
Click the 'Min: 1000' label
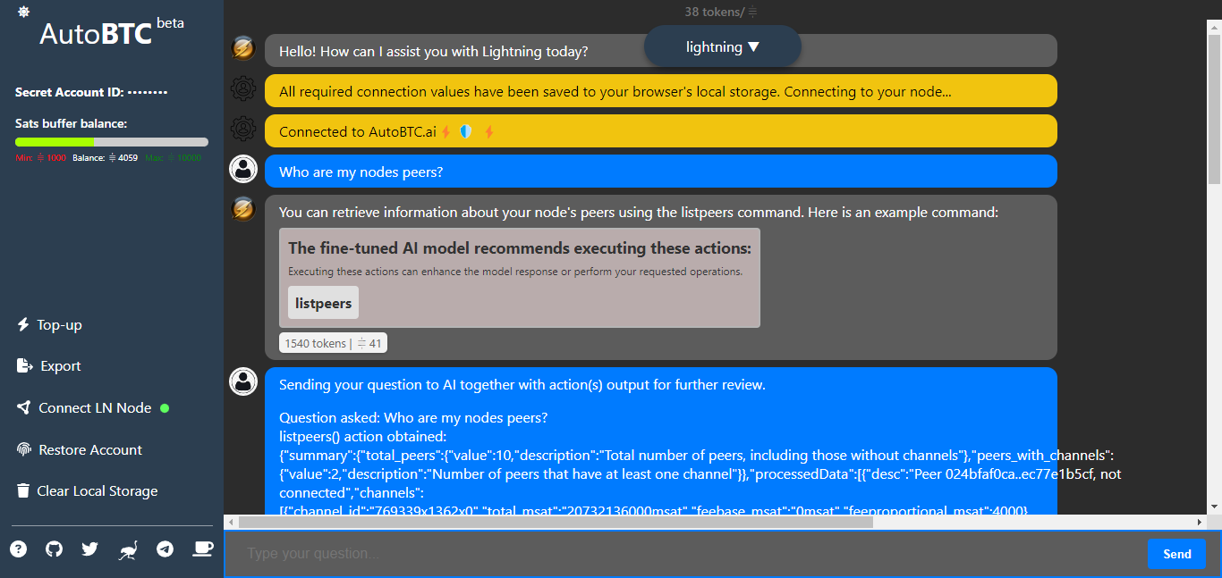pyautogui.click(x=40, y=158)
